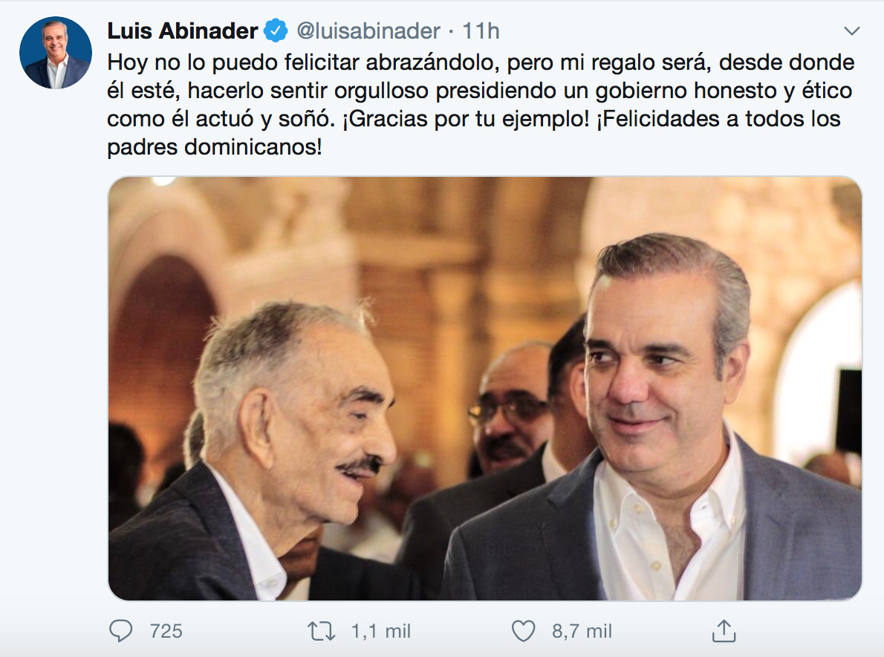Click the phrase "¡Gracias por tu ejemplo!"
This screenshot has height=657, width=884.
466,119
